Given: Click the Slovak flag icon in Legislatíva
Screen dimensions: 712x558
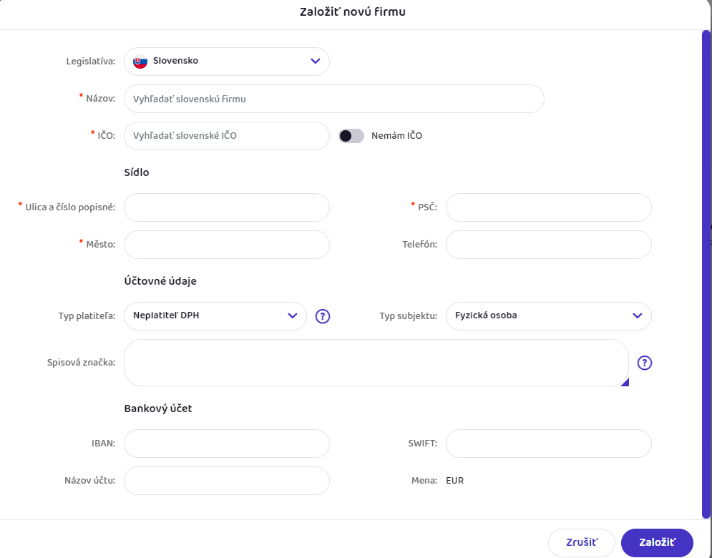Looking at the screenshot, I should coord(140,62).
